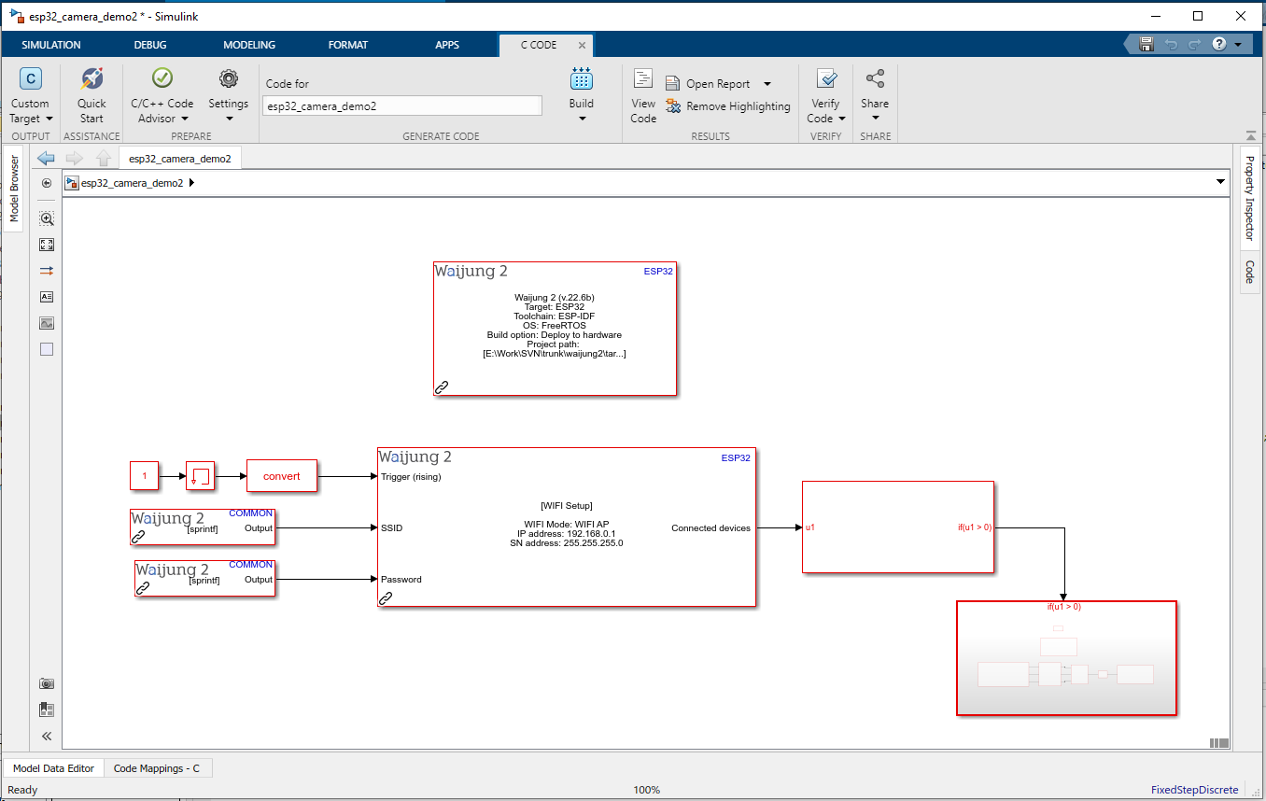Expand the Open Report dropdown arrow

767,84
